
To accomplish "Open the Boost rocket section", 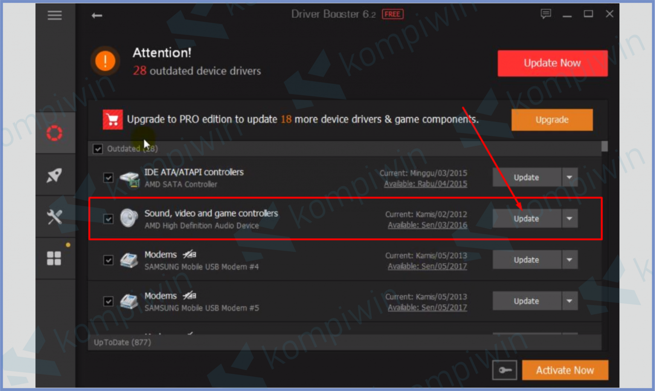I will [x=55, y=175].
